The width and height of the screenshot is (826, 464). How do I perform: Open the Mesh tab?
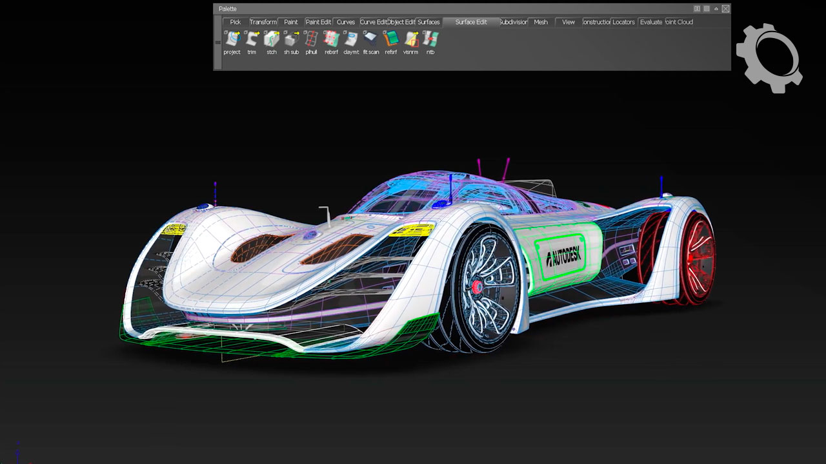point(541,22)
